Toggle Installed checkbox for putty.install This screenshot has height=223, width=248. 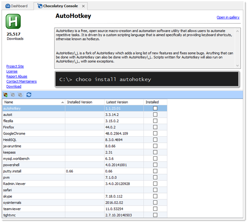pos(155,171)
